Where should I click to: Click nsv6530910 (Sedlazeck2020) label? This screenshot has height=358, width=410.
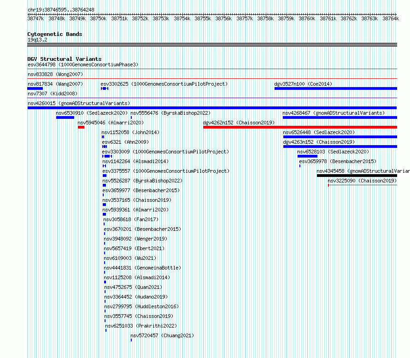click(92, 113)
